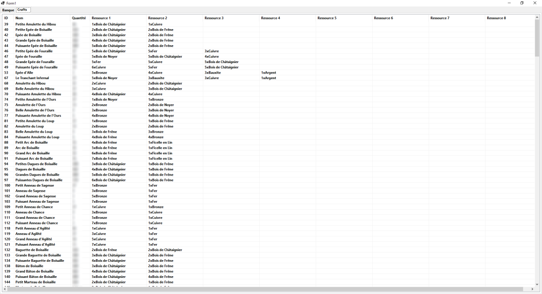Viewport: 542px width, 294px height.
Task: Select row Le Tranchant Infernal
Action: (x=269, y=78)
